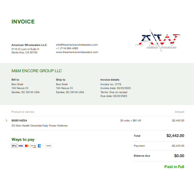Click the Invoice details label
The image size is (194, 176).
tap(110, 80)
